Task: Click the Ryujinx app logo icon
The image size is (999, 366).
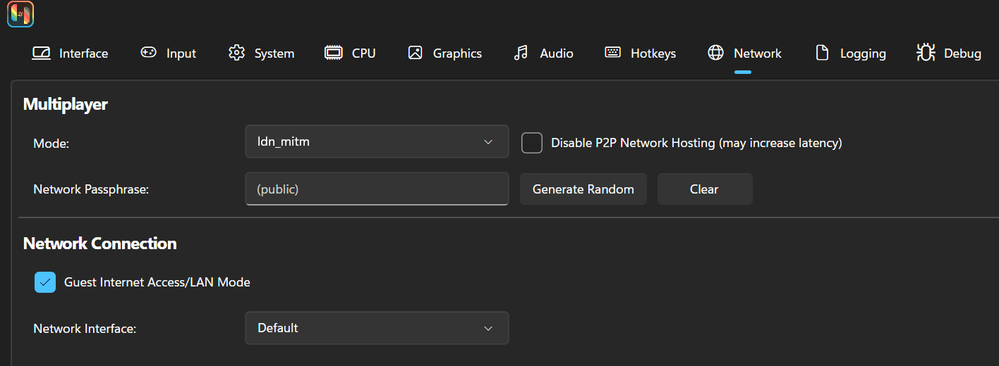Action: pyautogui.click(x=20, y=14)
